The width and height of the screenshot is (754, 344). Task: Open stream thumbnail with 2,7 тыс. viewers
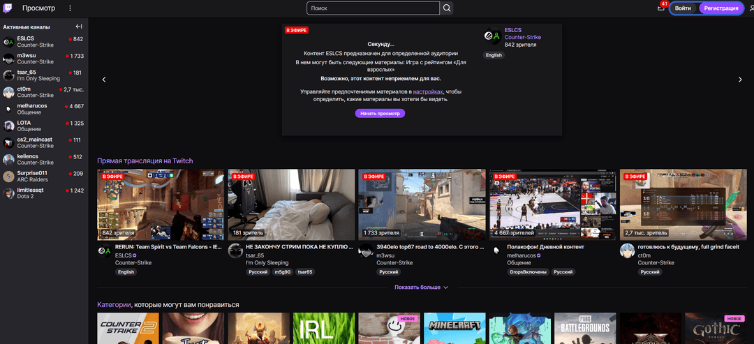click(683, 204)
